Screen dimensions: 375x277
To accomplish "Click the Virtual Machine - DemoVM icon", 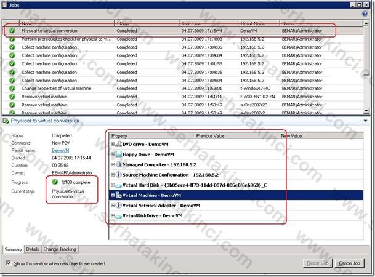I will pyautogui.click(x=119, y=195).
